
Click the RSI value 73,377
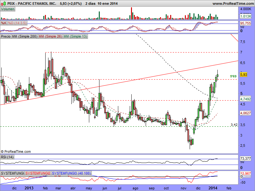point(245,158)
